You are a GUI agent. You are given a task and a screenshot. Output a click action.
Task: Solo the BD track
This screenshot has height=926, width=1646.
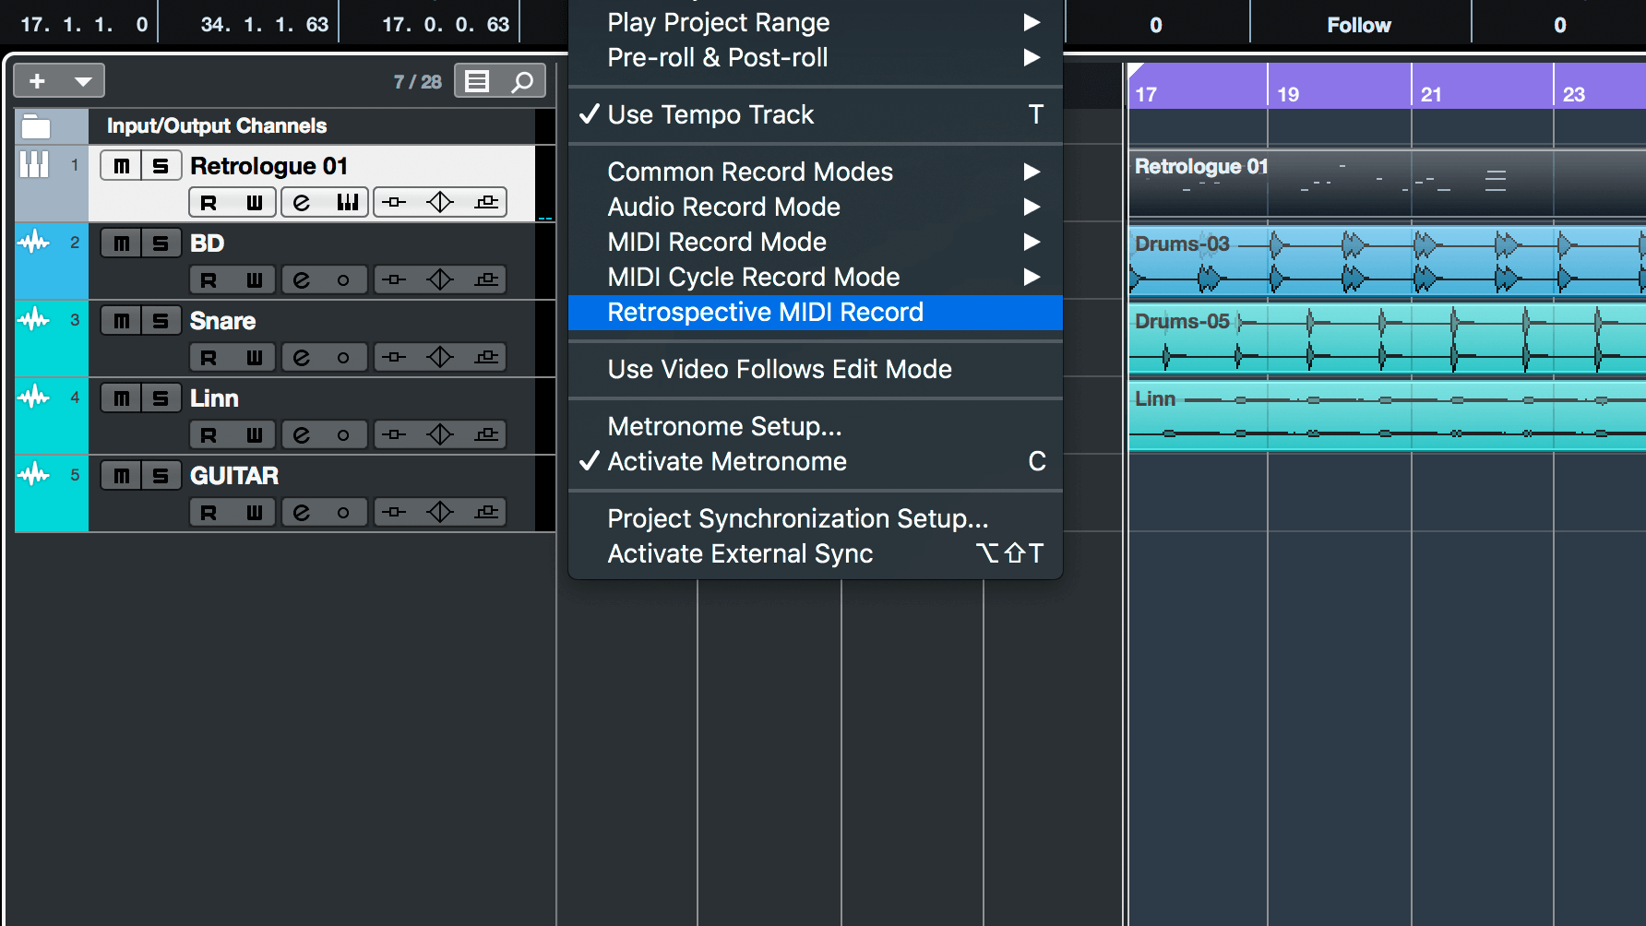coord(161,243)
